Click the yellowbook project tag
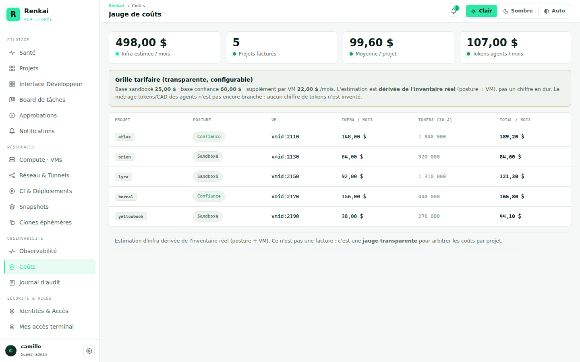 pos(130,216)
